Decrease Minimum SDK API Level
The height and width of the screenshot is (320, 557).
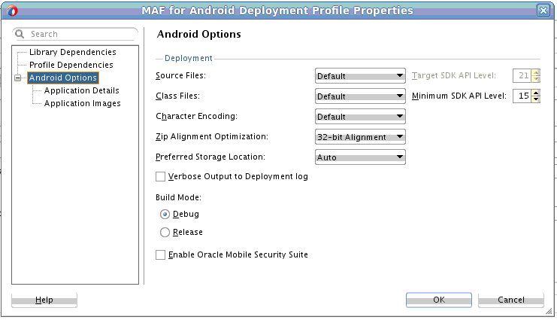536,99
